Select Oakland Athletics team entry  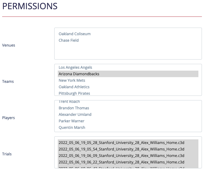[74, 87]
